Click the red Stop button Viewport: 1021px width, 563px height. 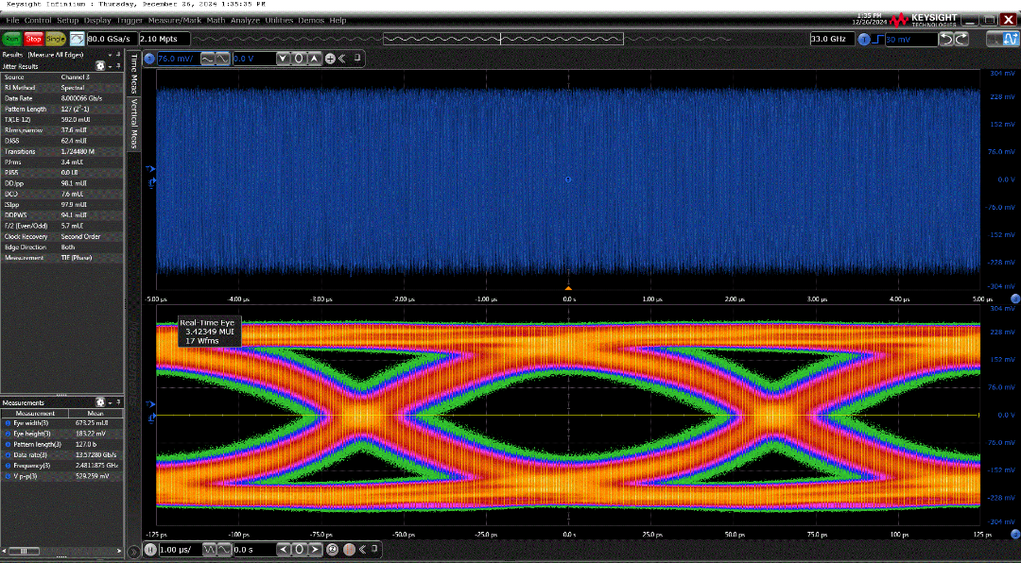click(x=33, y=39)
